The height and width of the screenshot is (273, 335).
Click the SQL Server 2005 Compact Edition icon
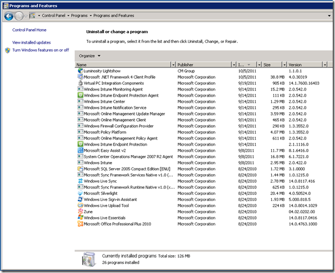80,169
